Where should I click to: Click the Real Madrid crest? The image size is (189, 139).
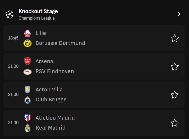[x=28, y=128]
